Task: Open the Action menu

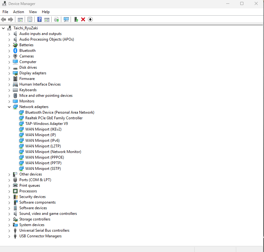Action: coord(18,12)
